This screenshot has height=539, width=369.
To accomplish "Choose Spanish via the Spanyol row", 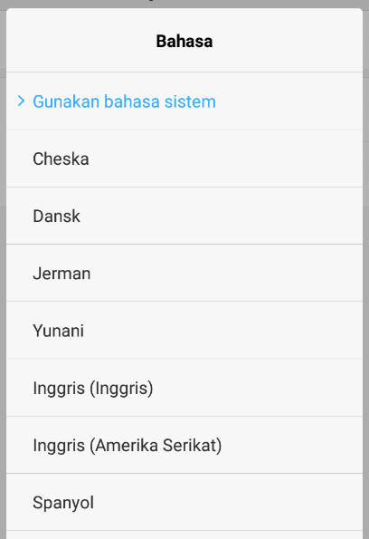I will pyautogui.click(x=184, y=502).
